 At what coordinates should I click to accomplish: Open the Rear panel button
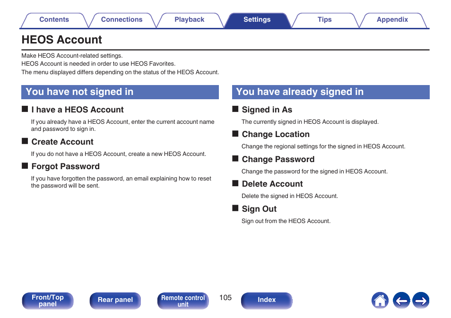point(115,301)
